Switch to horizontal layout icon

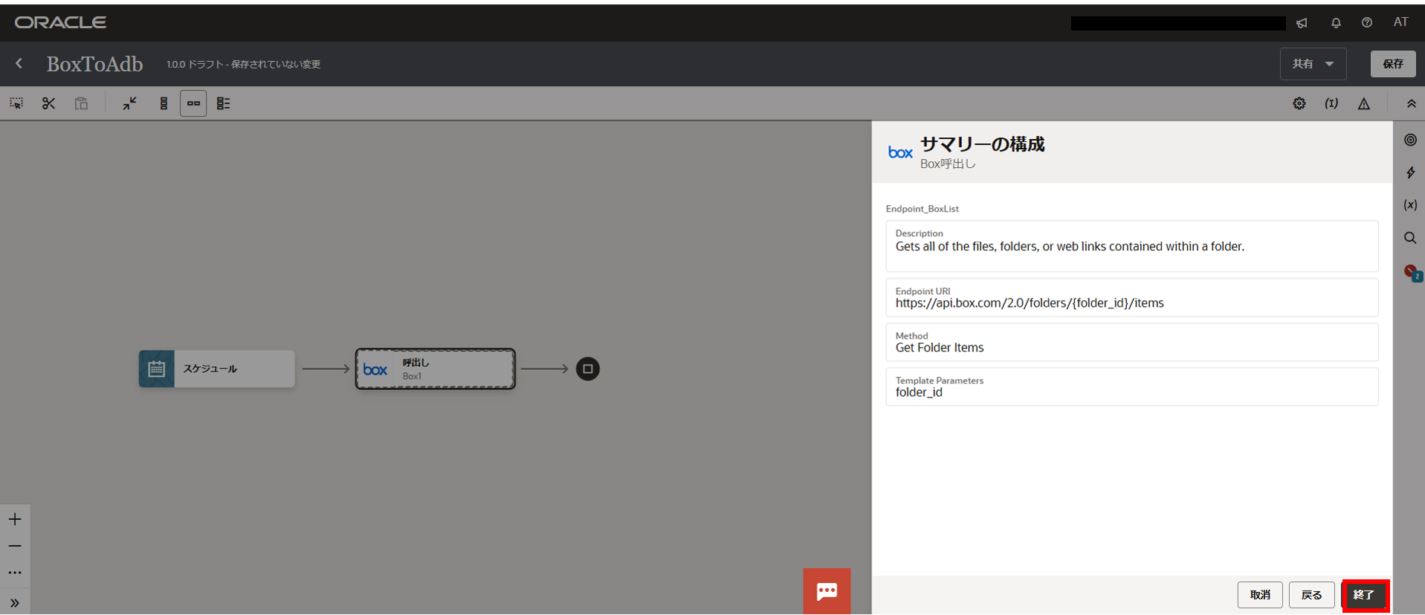coord(193,103)
